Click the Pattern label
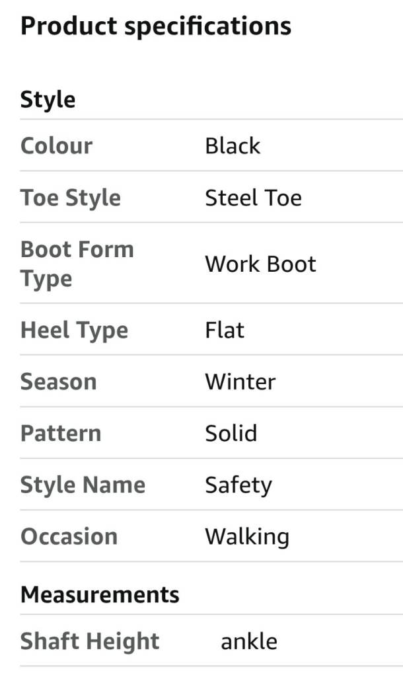This screenshot has width=403, height=677. 61,433
